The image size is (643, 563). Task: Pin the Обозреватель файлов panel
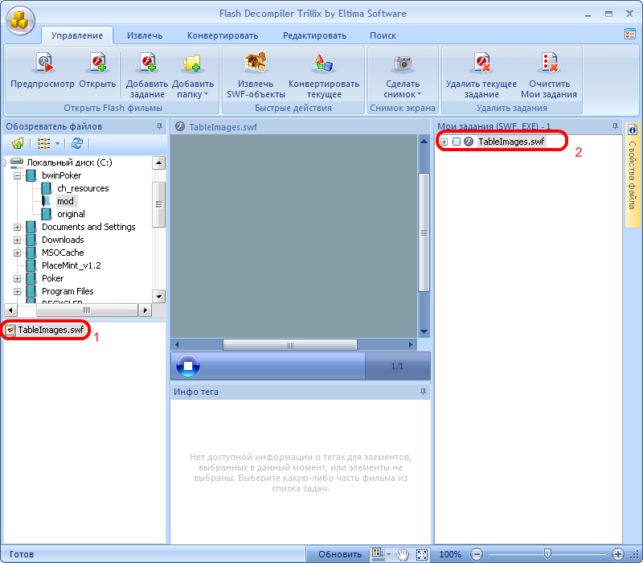(x=159, y=126)
